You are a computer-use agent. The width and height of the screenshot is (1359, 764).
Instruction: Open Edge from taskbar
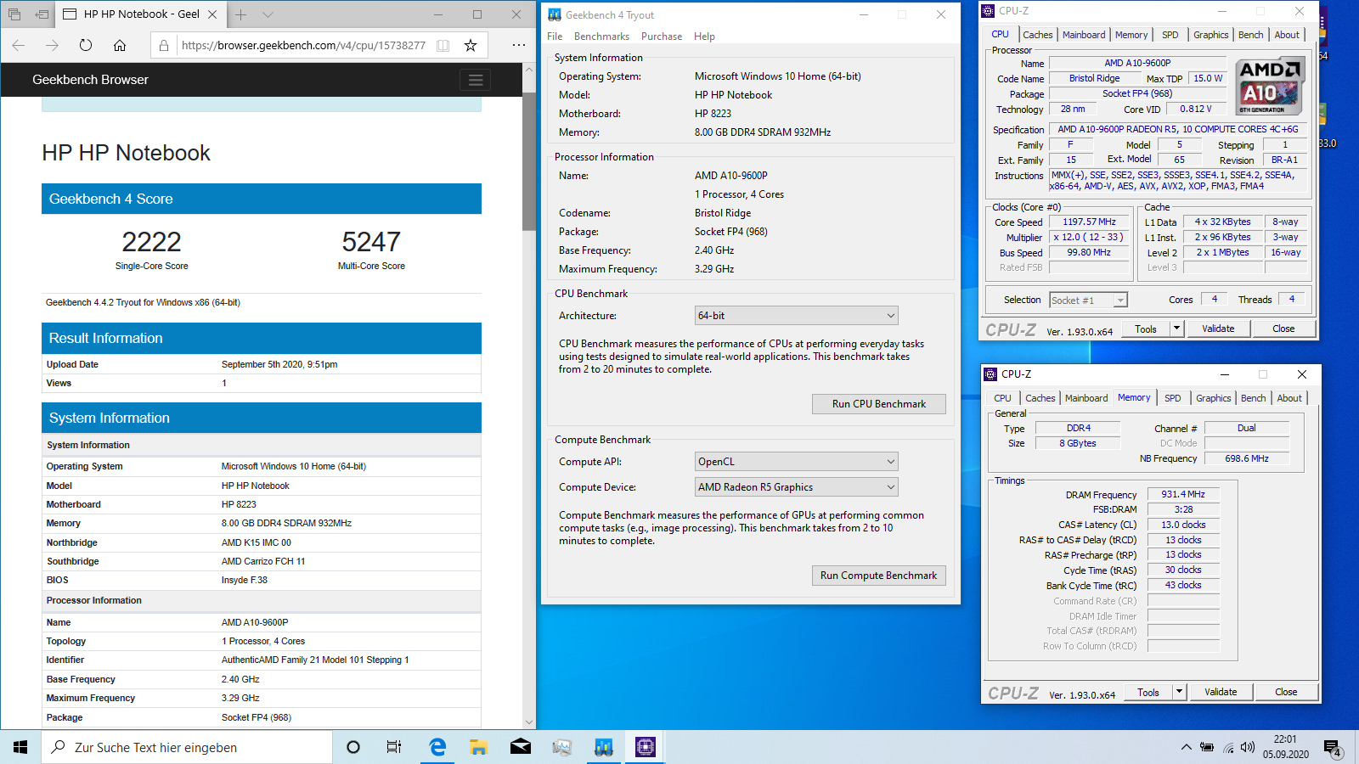[x=437, y=747]
